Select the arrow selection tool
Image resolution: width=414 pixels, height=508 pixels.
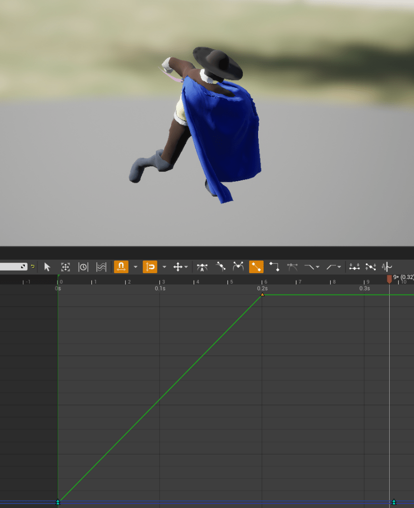click(x=47, y=267)
